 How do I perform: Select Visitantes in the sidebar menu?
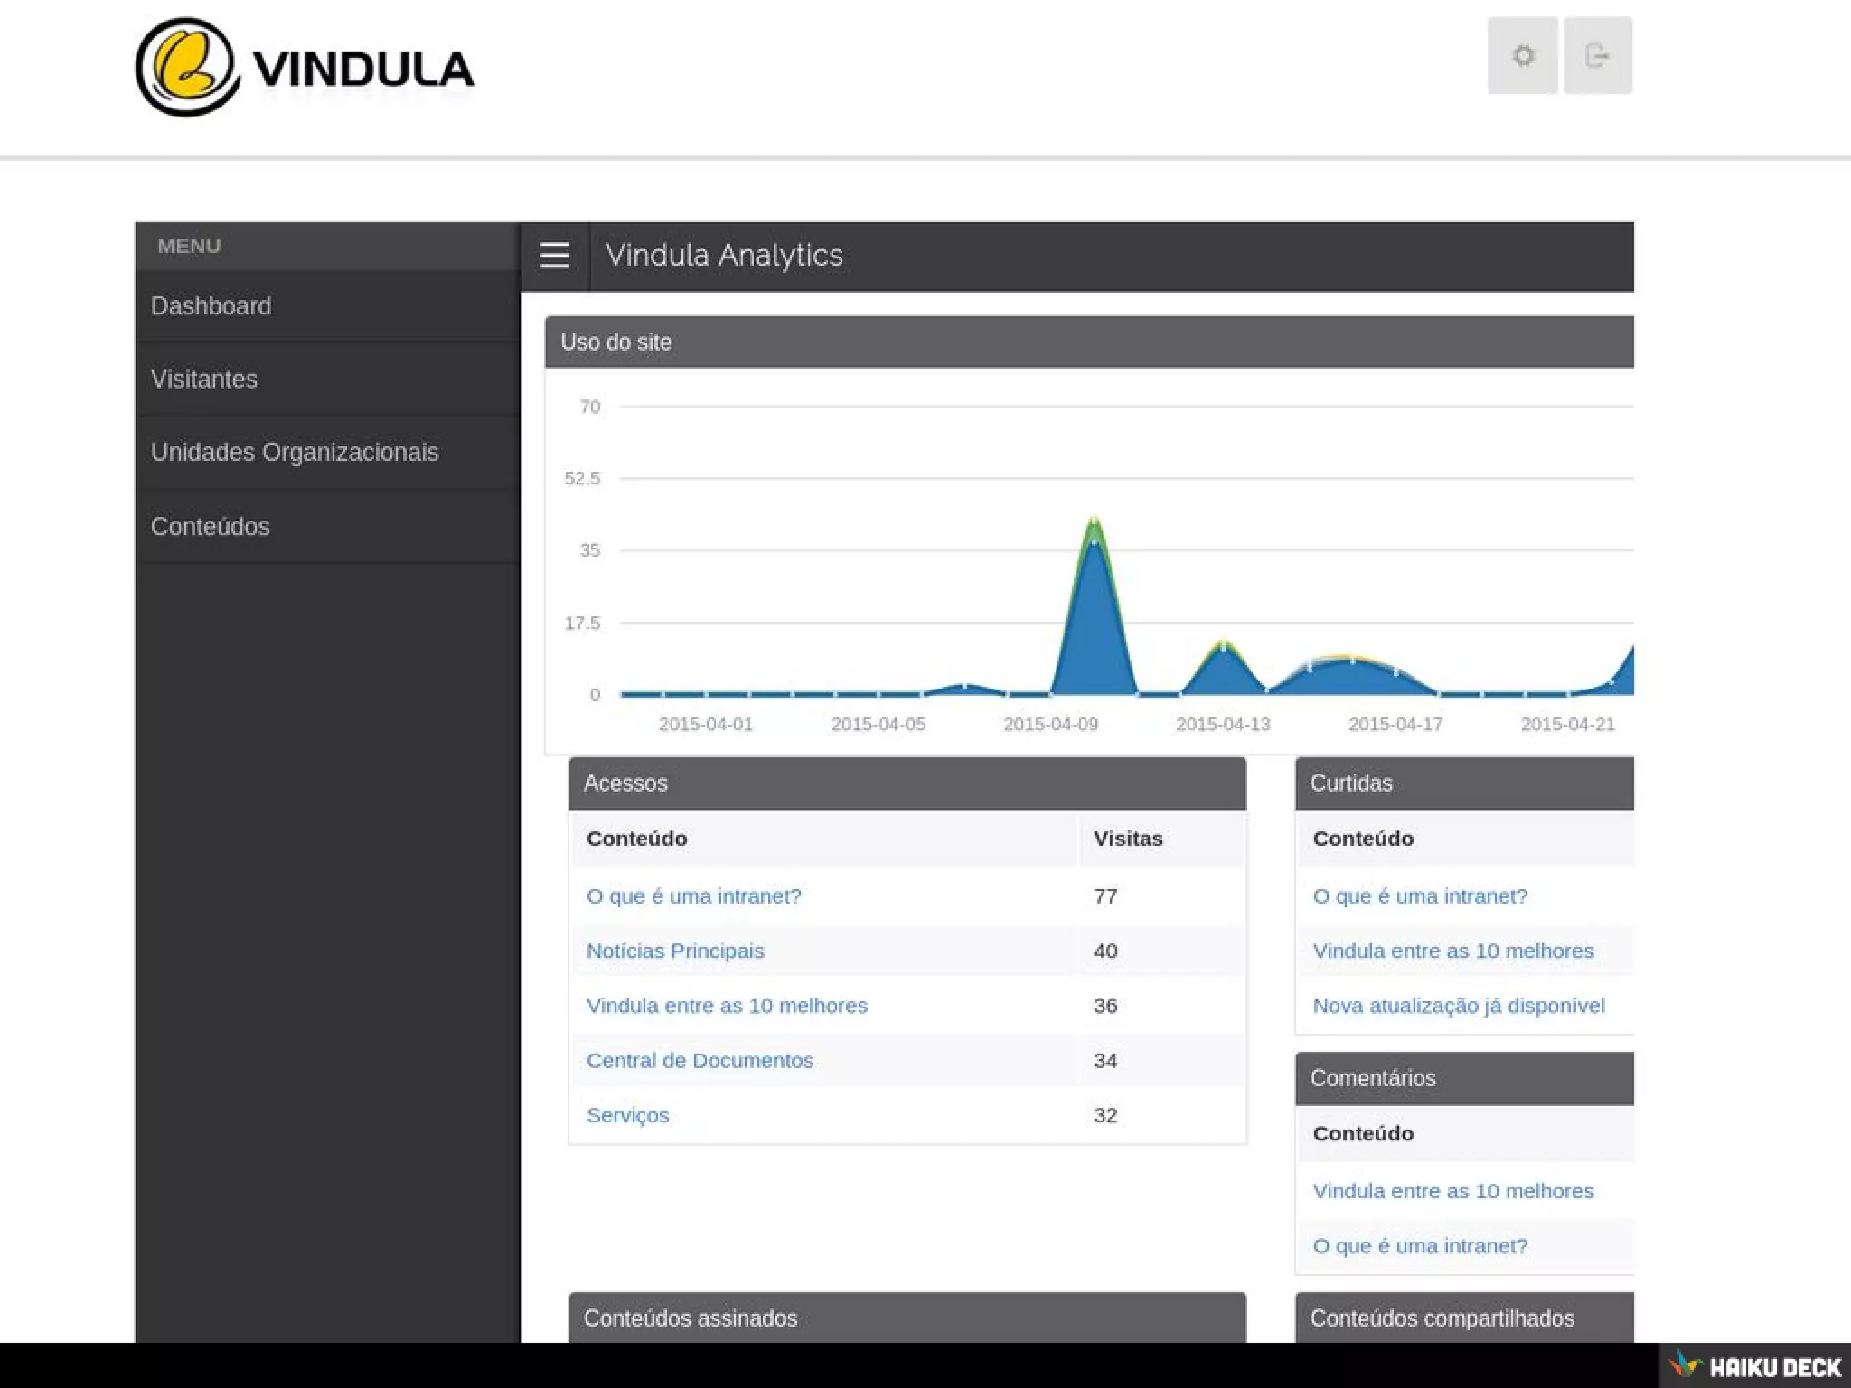point(204,380)
